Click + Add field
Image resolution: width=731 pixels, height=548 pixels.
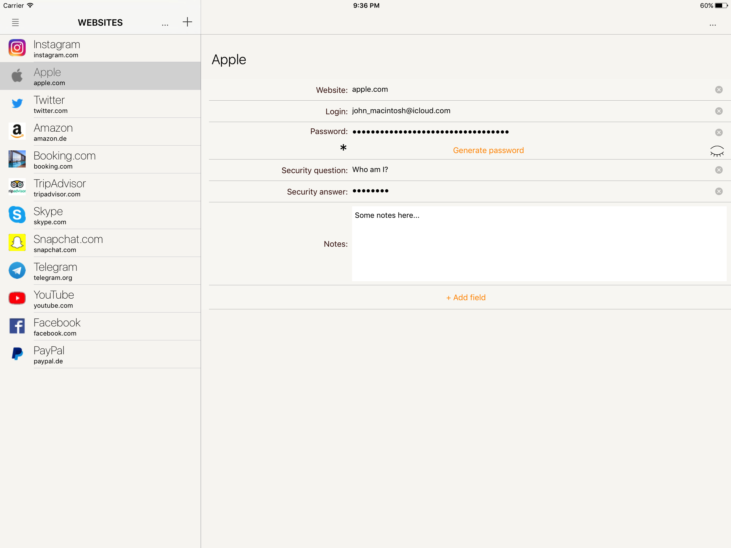coord(466,298)
